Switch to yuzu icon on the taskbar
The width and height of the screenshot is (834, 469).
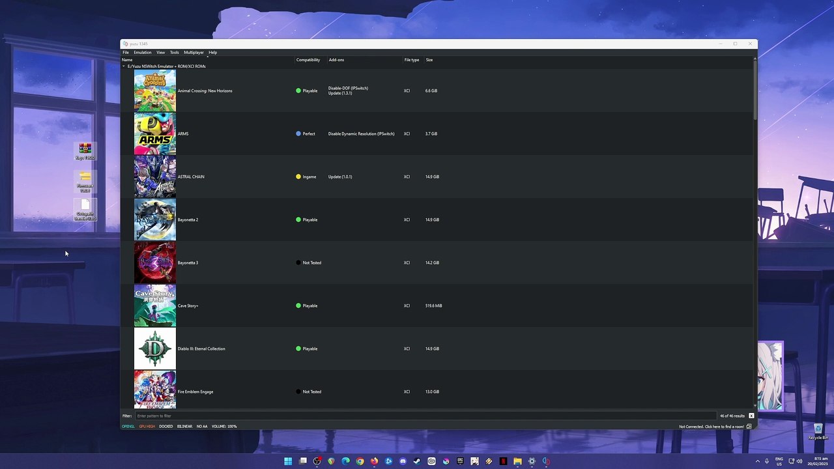point(546,461)
